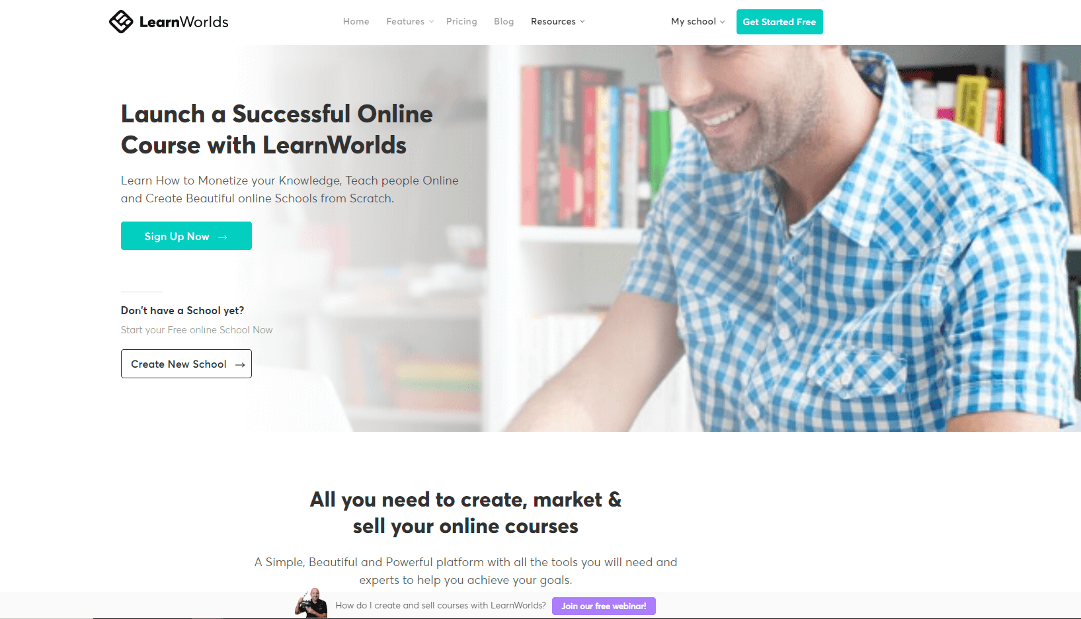The image size is (1081, 619).
Task: Click the presenter thumbnail in the webinar bar
Action: pos(312,602)
